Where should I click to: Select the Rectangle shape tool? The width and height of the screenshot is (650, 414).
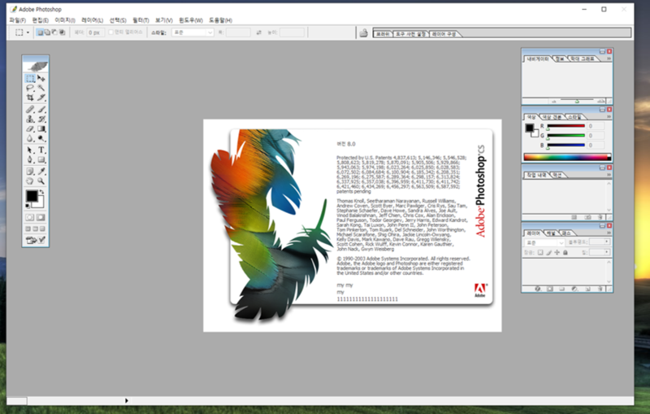pyautogui.click(x=41, y=159)
